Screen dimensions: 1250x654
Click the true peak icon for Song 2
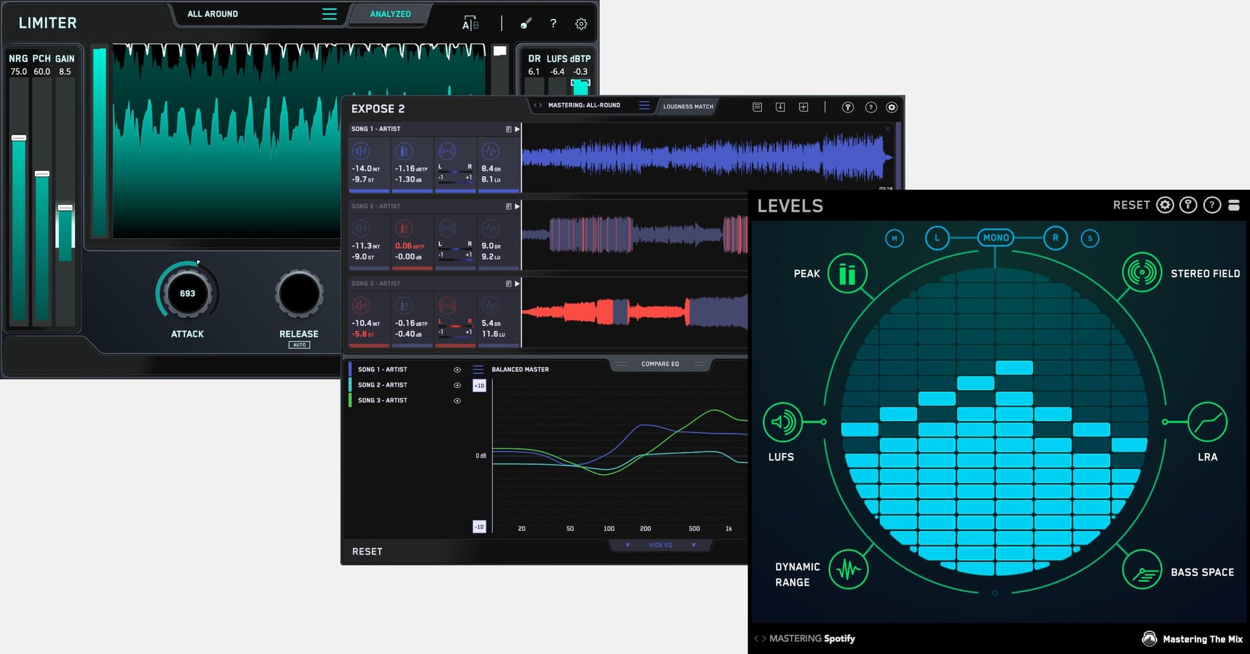[x=403, y=228]
